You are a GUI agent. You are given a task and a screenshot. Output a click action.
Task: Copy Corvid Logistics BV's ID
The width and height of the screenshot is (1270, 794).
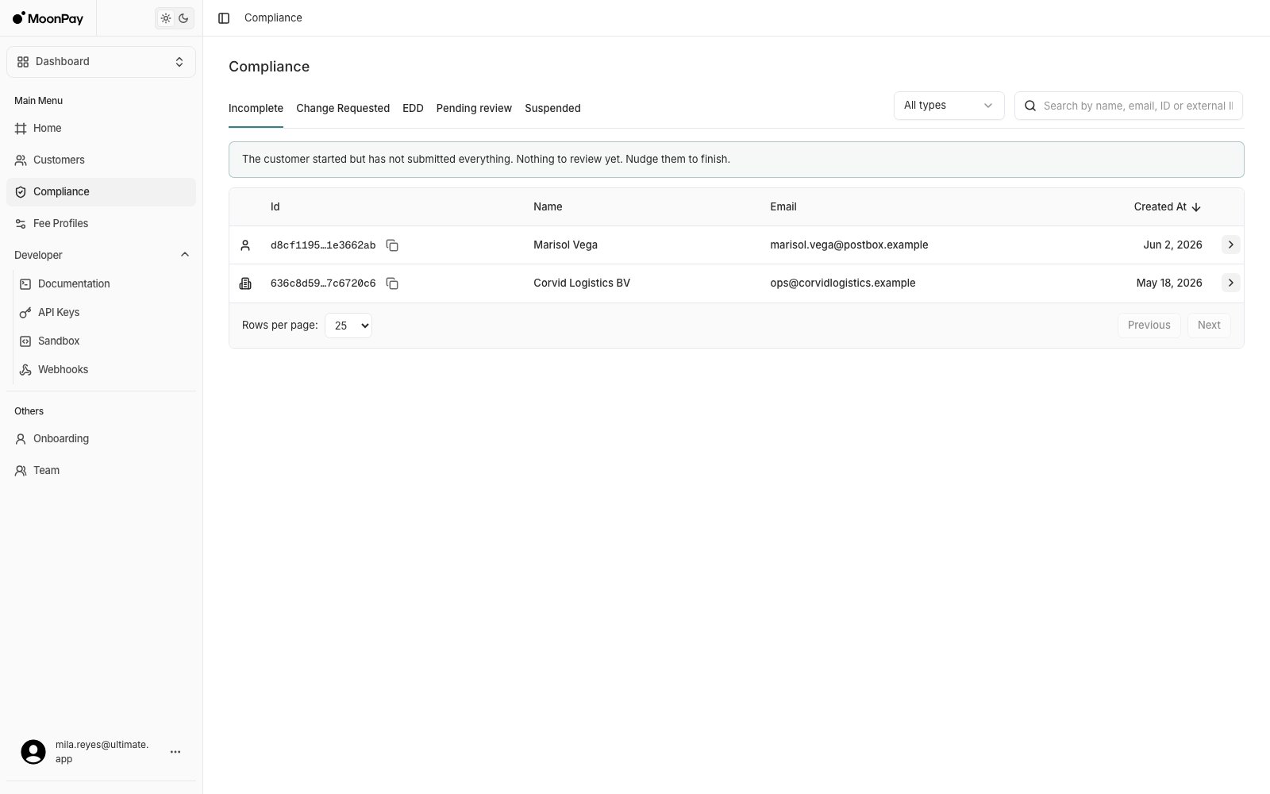coord(392,283)
